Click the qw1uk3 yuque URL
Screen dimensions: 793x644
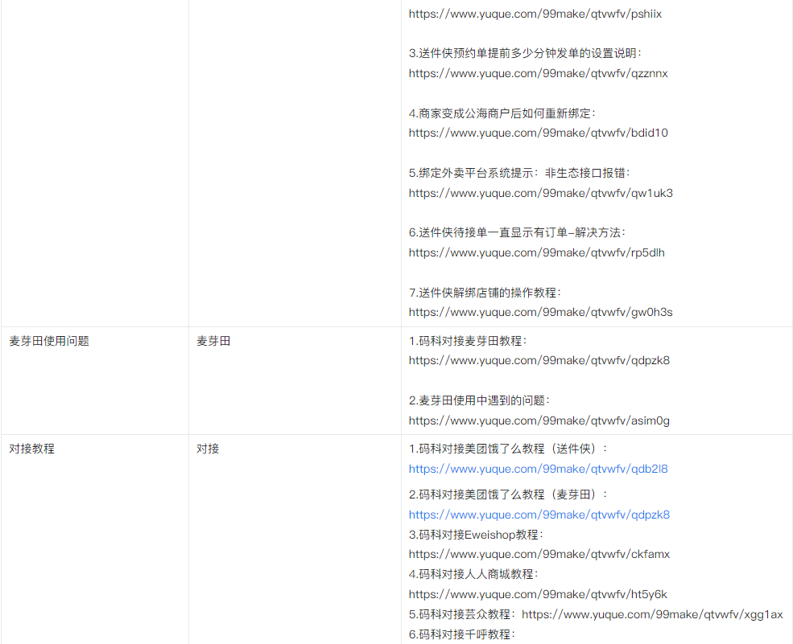click(x=541, y=193)
